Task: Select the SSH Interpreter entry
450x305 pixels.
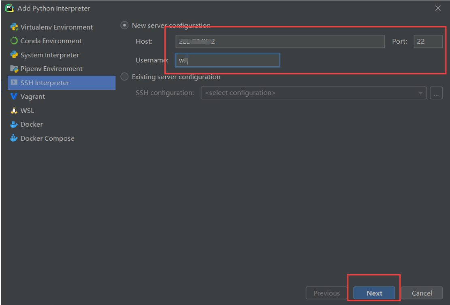Action: tap(62, 83)
